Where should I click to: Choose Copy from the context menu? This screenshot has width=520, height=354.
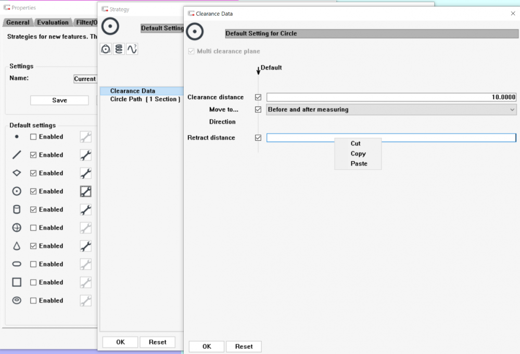click(358, 154)
